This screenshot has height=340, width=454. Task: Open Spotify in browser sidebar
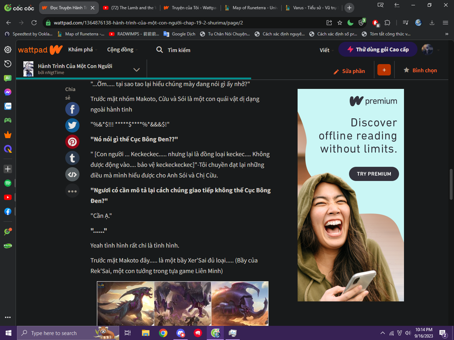(8, 183)
